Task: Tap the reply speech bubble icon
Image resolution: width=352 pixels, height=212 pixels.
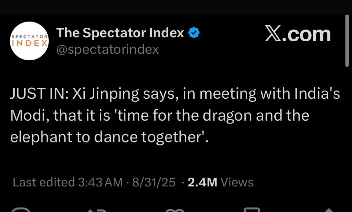Action: tap(21, 209)
